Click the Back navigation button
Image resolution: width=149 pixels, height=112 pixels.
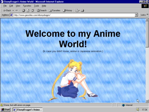(7, 10)
